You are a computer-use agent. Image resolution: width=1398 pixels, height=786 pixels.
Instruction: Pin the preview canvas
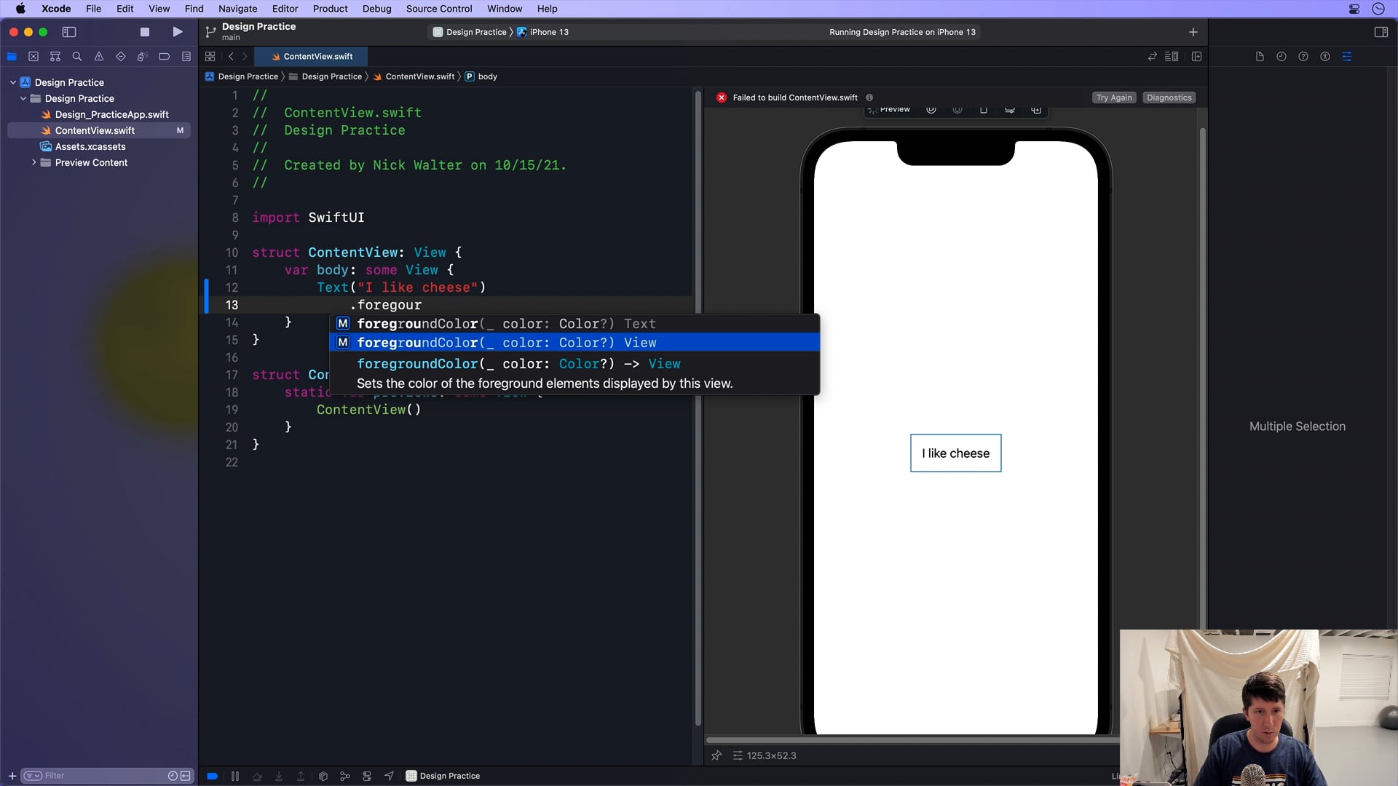(x=716, y=755)
